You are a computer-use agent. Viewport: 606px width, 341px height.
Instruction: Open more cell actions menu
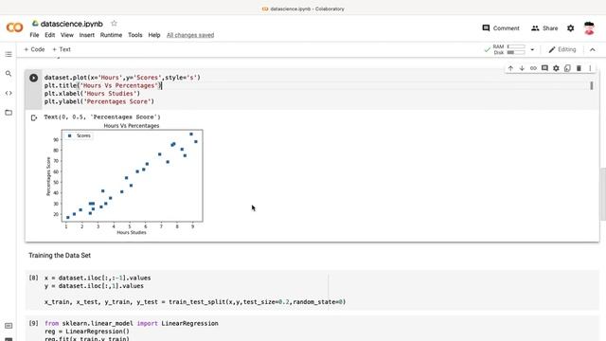click(590, 68)
